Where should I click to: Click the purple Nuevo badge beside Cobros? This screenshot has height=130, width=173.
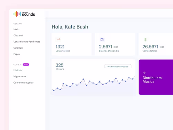26,64
